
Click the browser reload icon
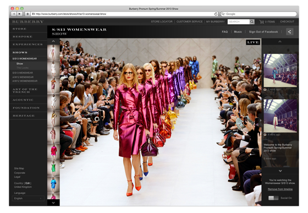pyautogui.click(x=216, y=14)
